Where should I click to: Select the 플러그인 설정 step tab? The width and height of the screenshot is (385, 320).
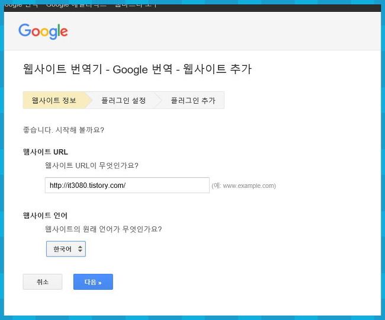[x=124, y=100]
